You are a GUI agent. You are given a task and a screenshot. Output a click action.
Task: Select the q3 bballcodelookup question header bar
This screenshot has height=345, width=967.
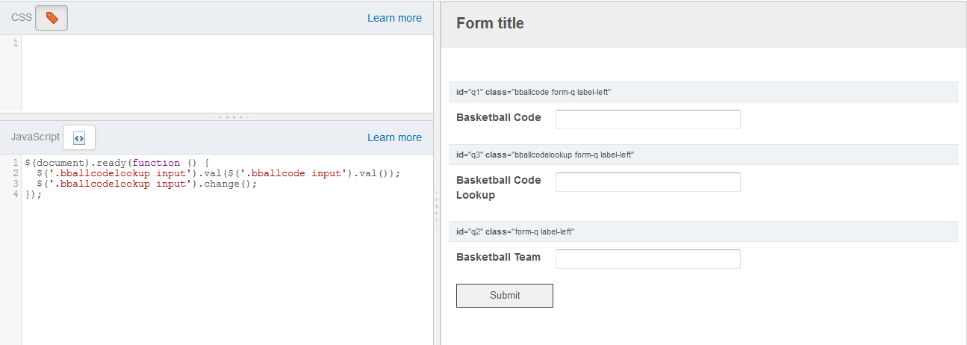point(703,155)
